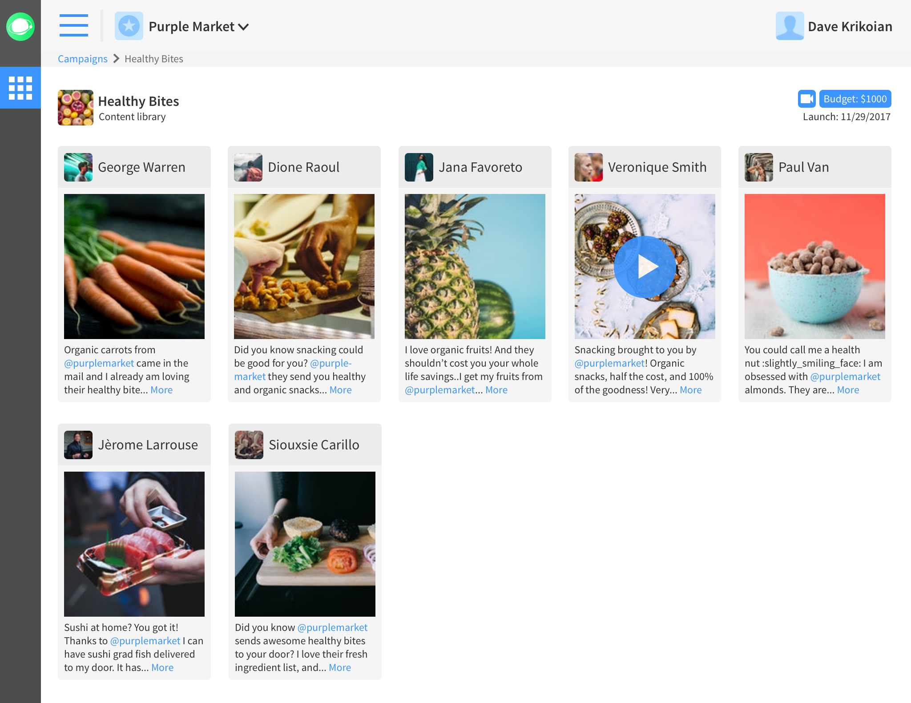Open the hamburger menu
The height and width of the screenshot is (703, 911).
(x=73, y=26)
